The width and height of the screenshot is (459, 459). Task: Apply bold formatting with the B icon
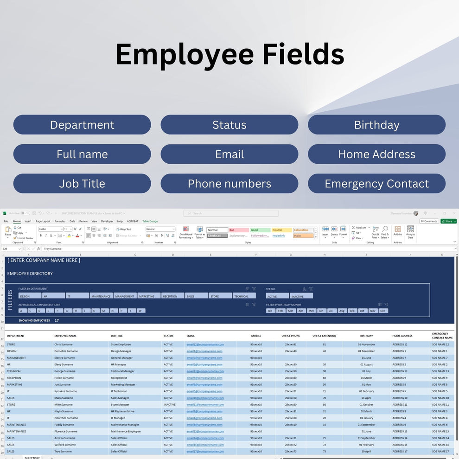pos(41,236)
